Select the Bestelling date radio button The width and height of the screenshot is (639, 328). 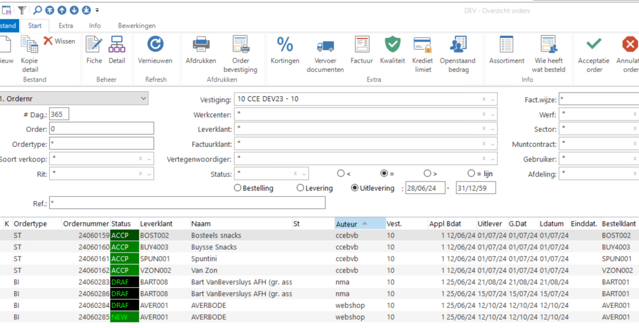tap(237, 188)
